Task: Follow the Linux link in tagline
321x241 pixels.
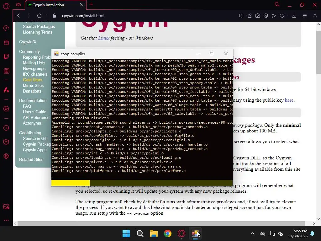Action: coord(104,38)
